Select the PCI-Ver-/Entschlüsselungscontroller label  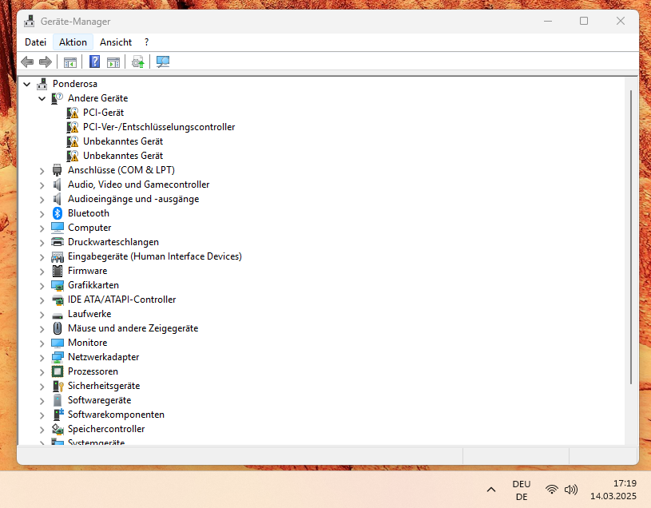[159, 127]
